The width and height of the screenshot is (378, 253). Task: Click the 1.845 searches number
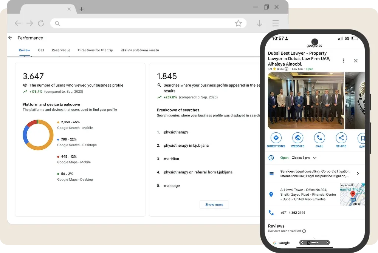[167, 76]
